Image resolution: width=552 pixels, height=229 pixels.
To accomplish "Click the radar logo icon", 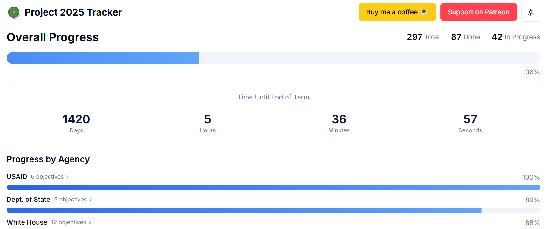I will [x=14, y=12].
